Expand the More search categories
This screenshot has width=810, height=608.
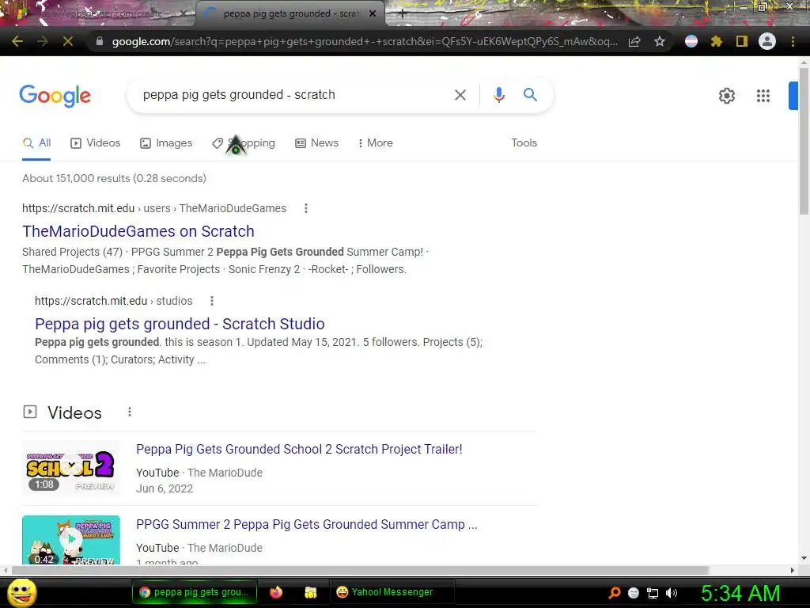(x=376, y=143)
